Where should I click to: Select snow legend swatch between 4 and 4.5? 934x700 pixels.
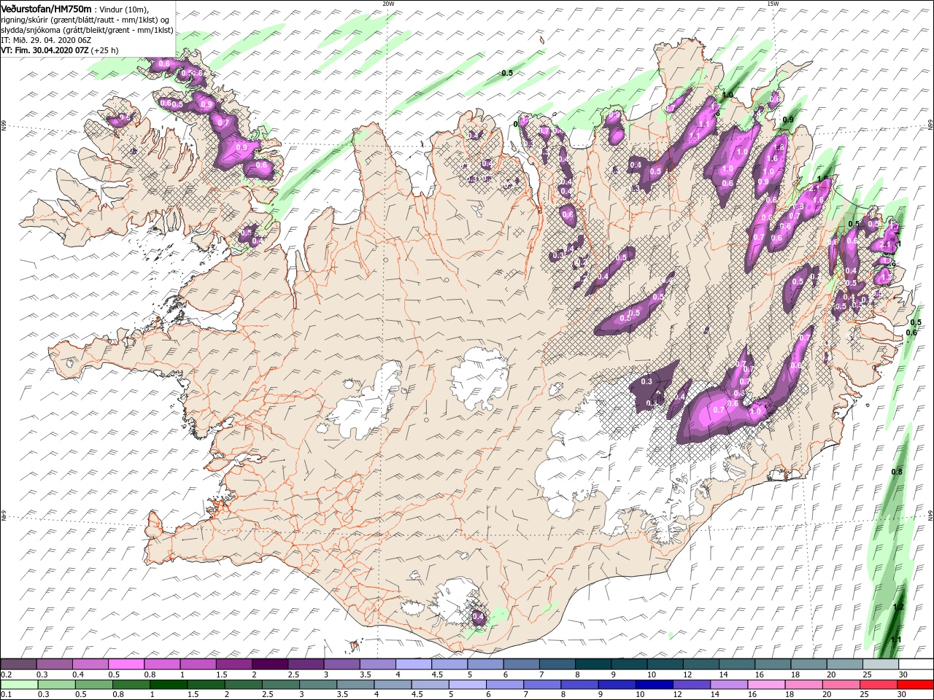click(414, 664)
